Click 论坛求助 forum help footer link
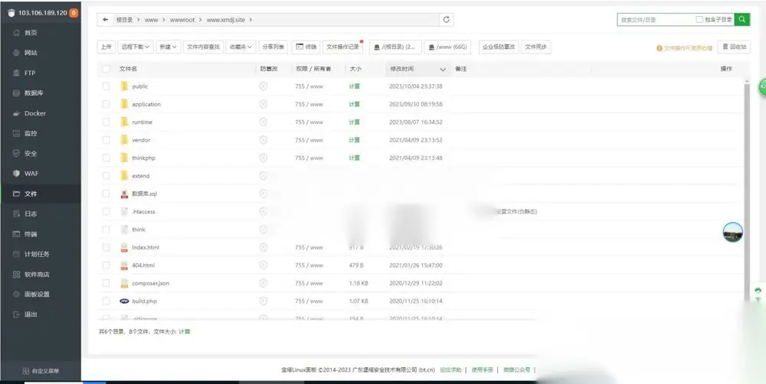 [450, 370]
